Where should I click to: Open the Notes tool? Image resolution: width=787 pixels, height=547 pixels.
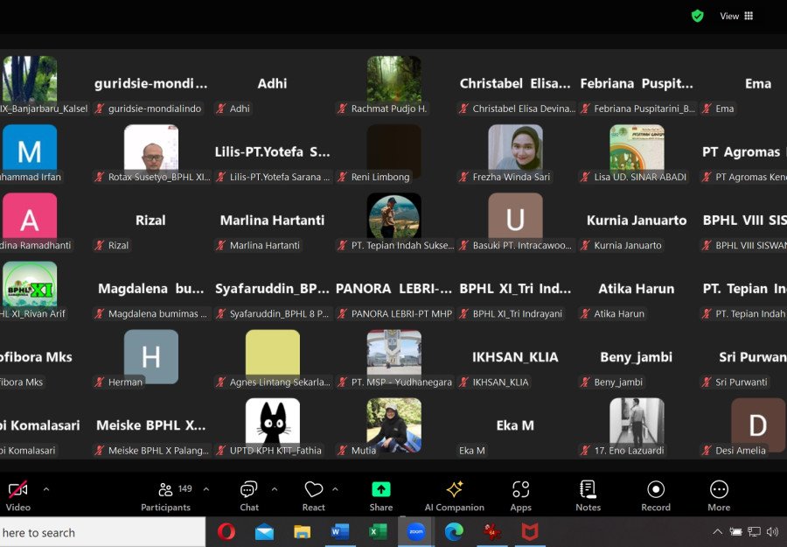click(x=588, y=495)
